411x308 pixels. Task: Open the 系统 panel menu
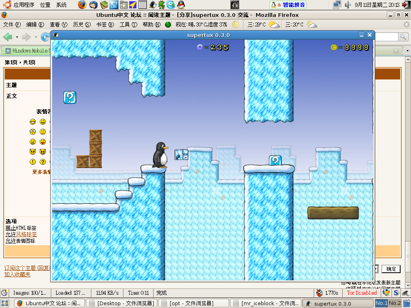pyautogui.click(x=61, y=5)
